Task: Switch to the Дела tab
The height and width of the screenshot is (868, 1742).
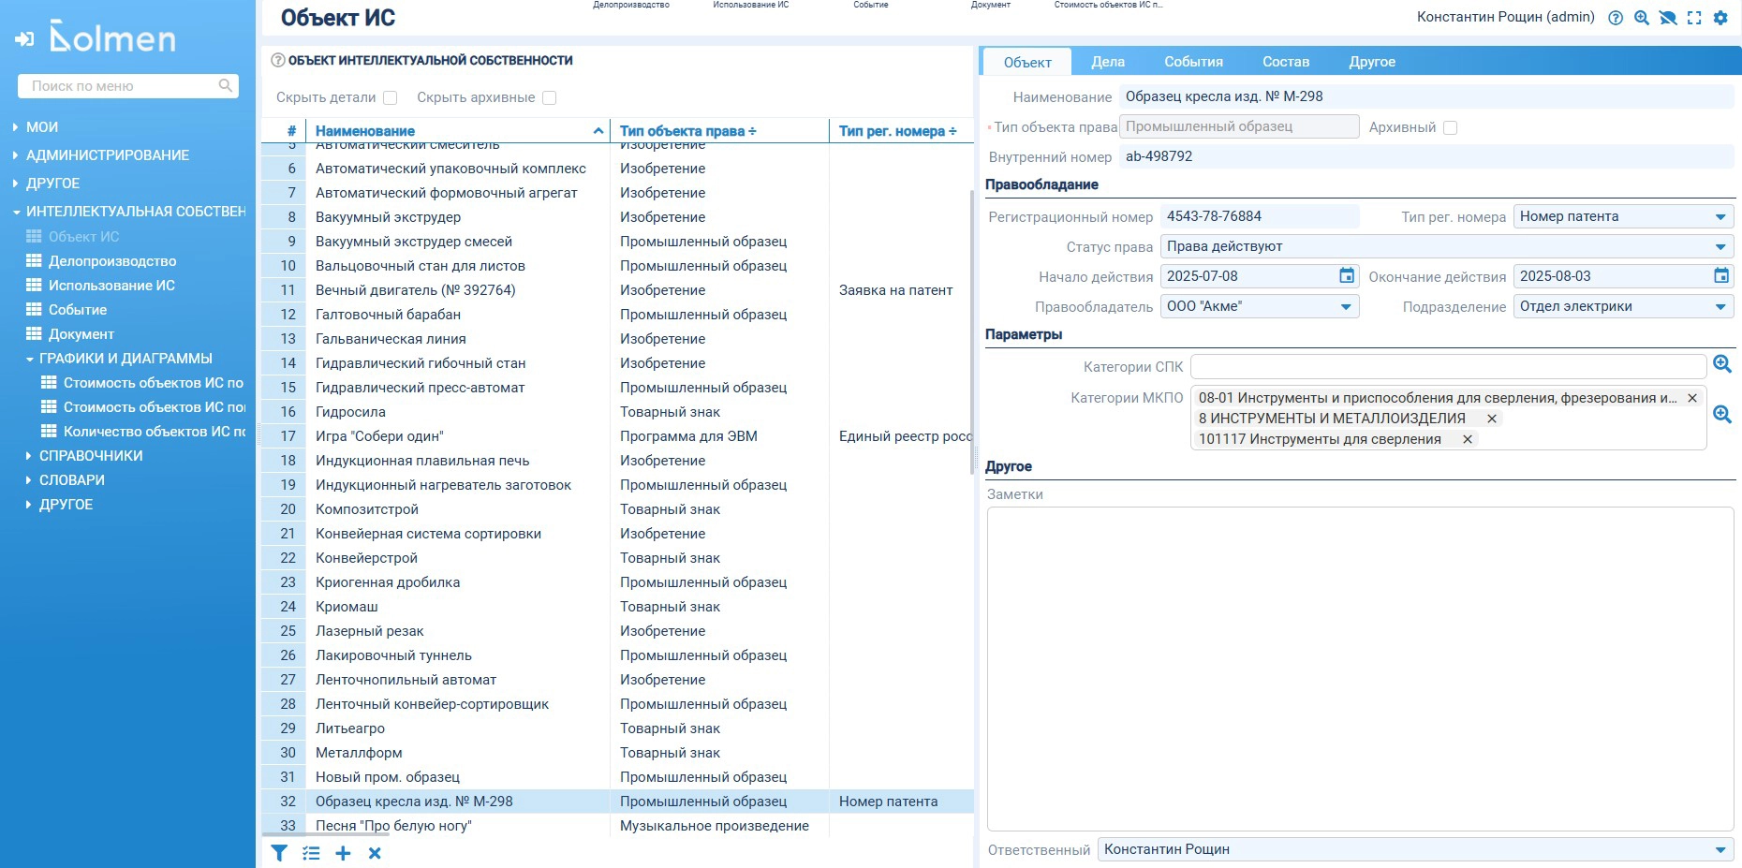Action: click(x=1107, y=62)
